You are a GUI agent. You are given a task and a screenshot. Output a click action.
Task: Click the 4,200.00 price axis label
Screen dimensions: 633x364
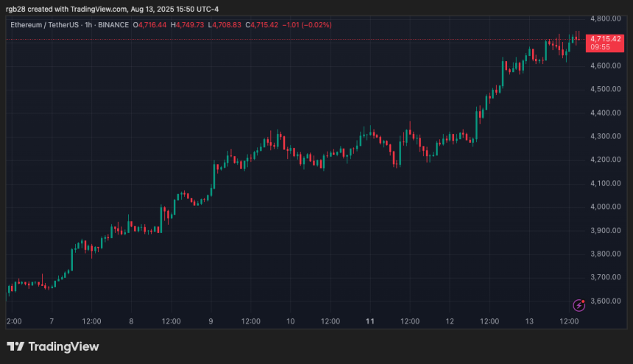point(606,160)
